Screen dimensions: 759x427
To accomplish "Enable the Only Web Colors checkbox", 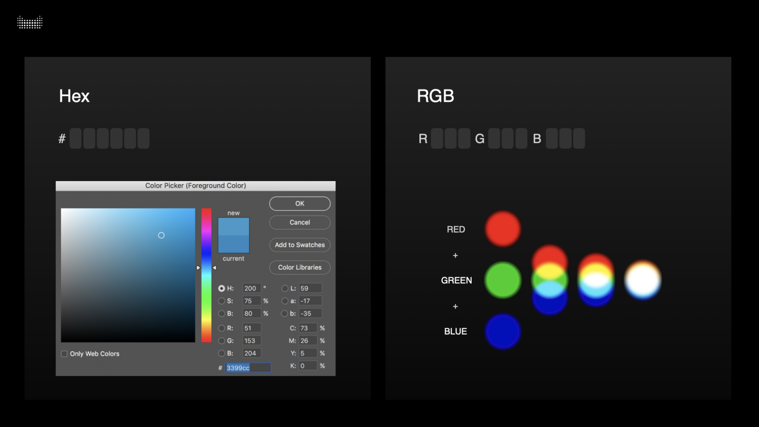I will (64, 354).
